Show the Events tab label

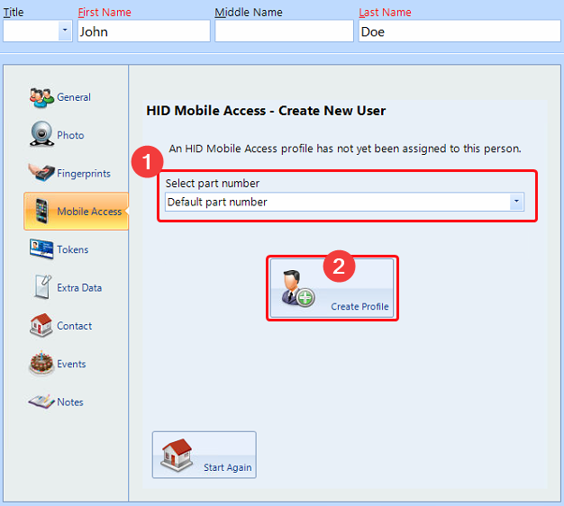(71, 364)
